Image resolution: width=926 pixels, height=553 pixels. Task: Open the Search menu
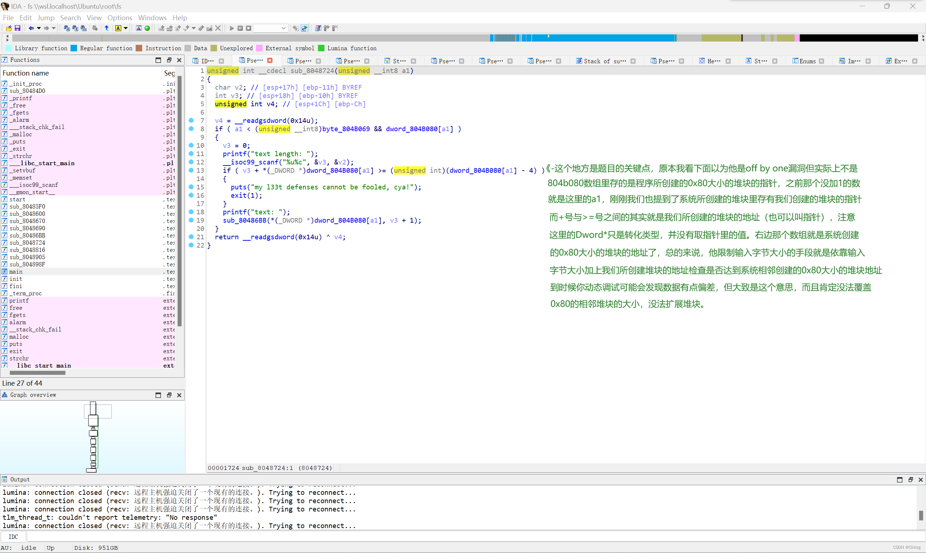click(x=71, y=18)
